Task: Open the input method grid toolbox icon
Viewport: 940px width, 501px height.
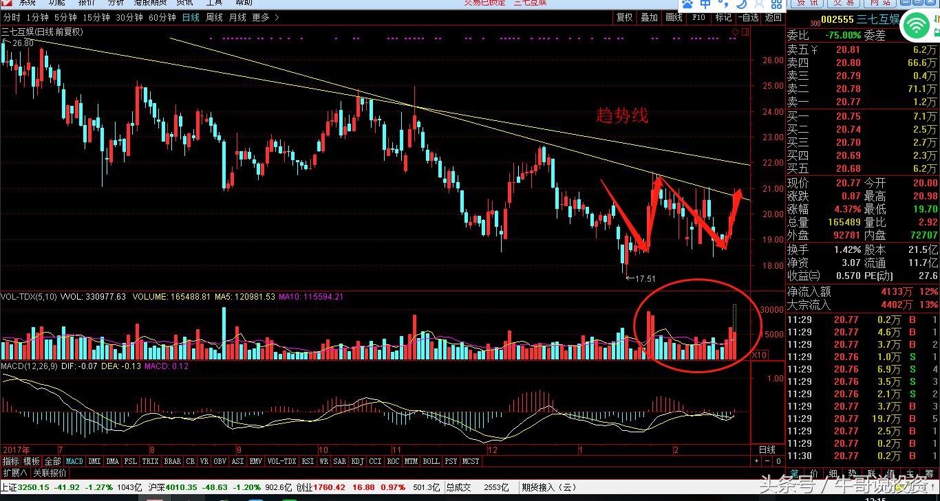Action: pyautogui.click(x=778, y=4)
